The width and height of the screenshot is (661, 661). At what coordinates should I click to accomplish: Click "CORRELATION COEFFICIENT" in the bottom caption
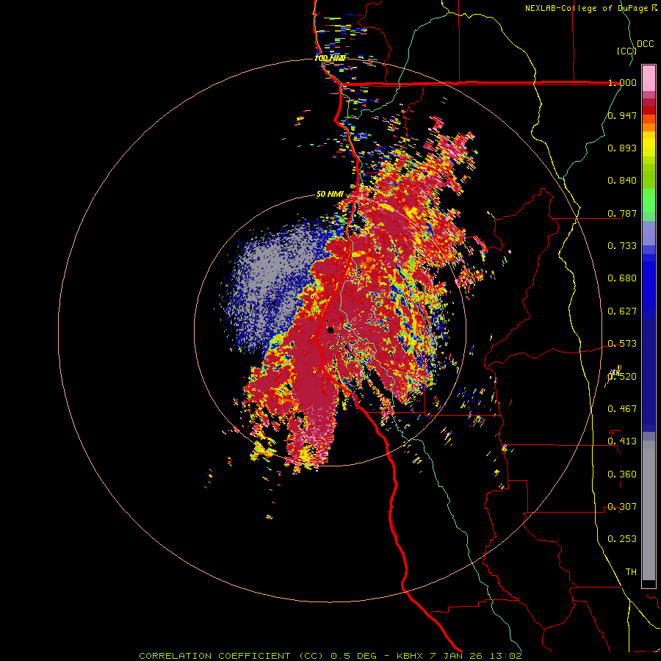[x=214, y=656]
